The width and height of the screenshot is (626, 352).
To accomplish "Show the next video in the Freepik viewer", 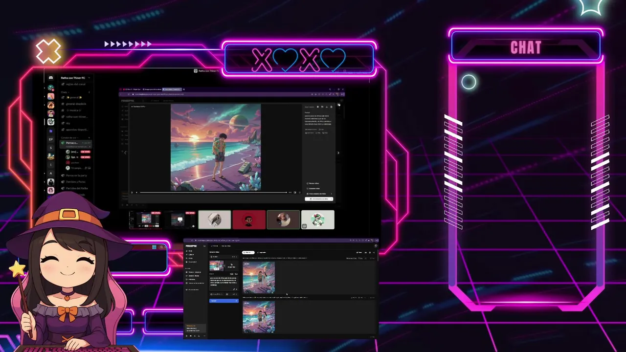I will pos(338,153).
